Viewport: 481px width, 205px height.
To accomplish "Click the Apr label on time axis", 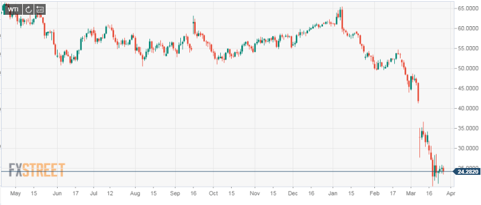I will click(451, 194).
